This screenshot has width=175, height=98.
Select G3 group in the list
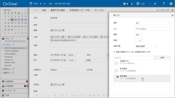[8, 57]
